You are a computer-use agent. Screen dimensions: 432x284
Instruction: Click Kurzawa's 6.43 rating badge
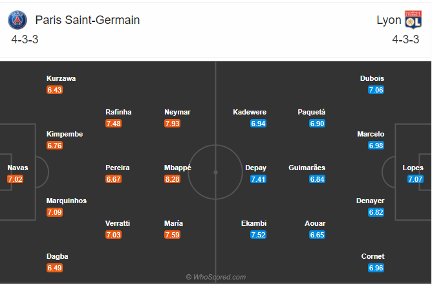coord(54,90)
